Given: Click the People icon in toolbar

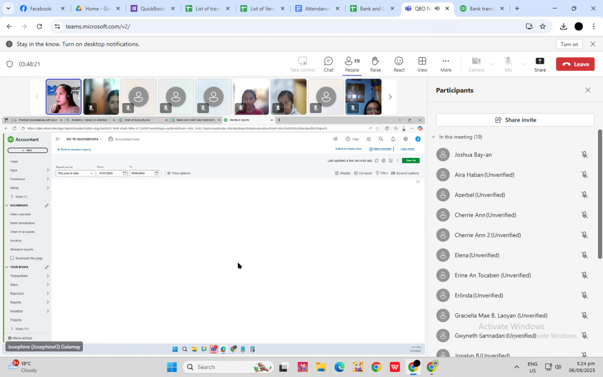Looking at the screenshot, I should click(352, 64).
